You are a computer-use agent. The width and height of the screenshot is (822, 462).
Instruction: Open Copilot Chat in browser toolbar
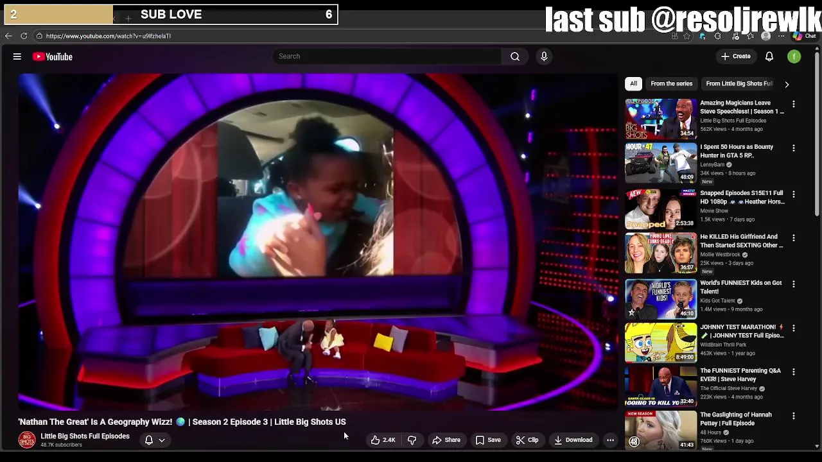pos(805,36)
